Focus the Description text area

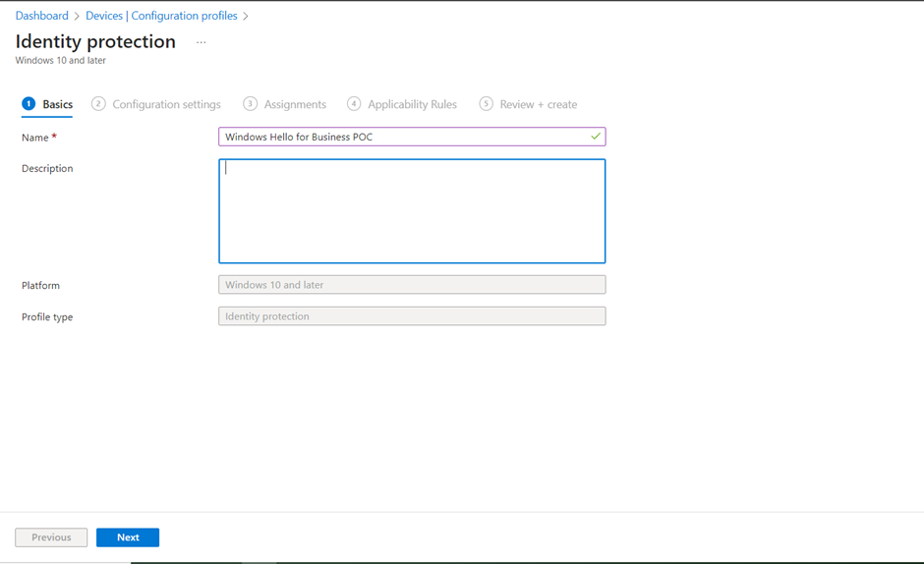(x=412, y=211)
